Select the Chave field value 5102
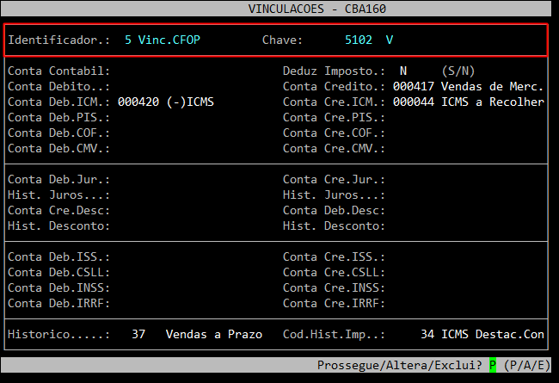 pyautogui.click(x=359, y=40)
